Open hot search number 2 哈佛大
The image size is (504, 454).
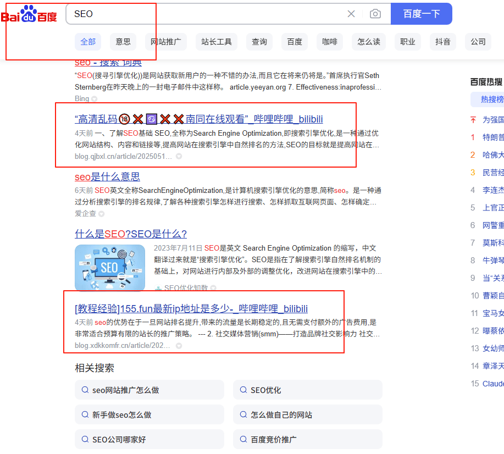point(493,155)
